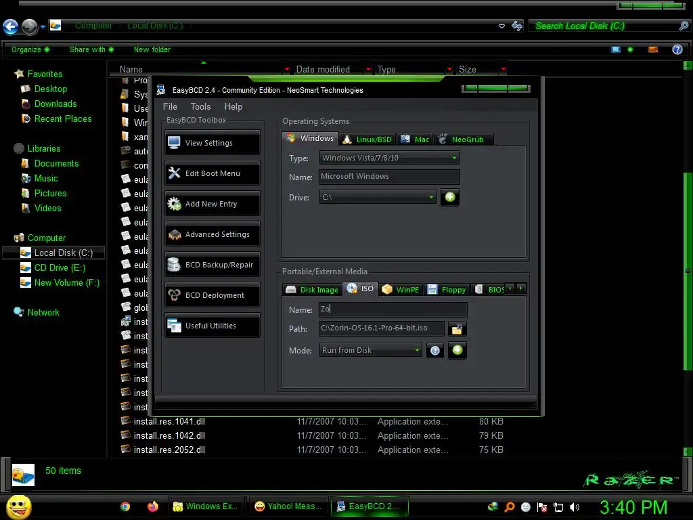Open Advanced Settings in EasyBCD
The image size is (693, 520).
(x=212, y=234)
